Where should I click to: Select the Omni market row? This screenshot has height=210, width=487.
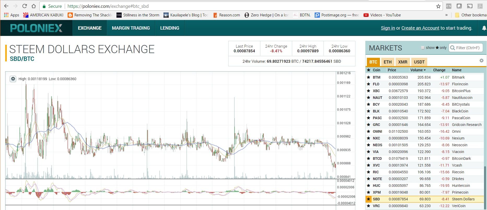(x=425, y=131)
